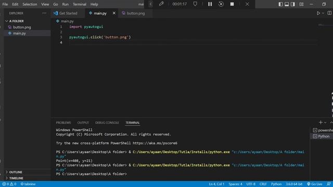Open errors and warnings status indicator
The height and width of the screenshot is (187, 333).
[9, 184]
